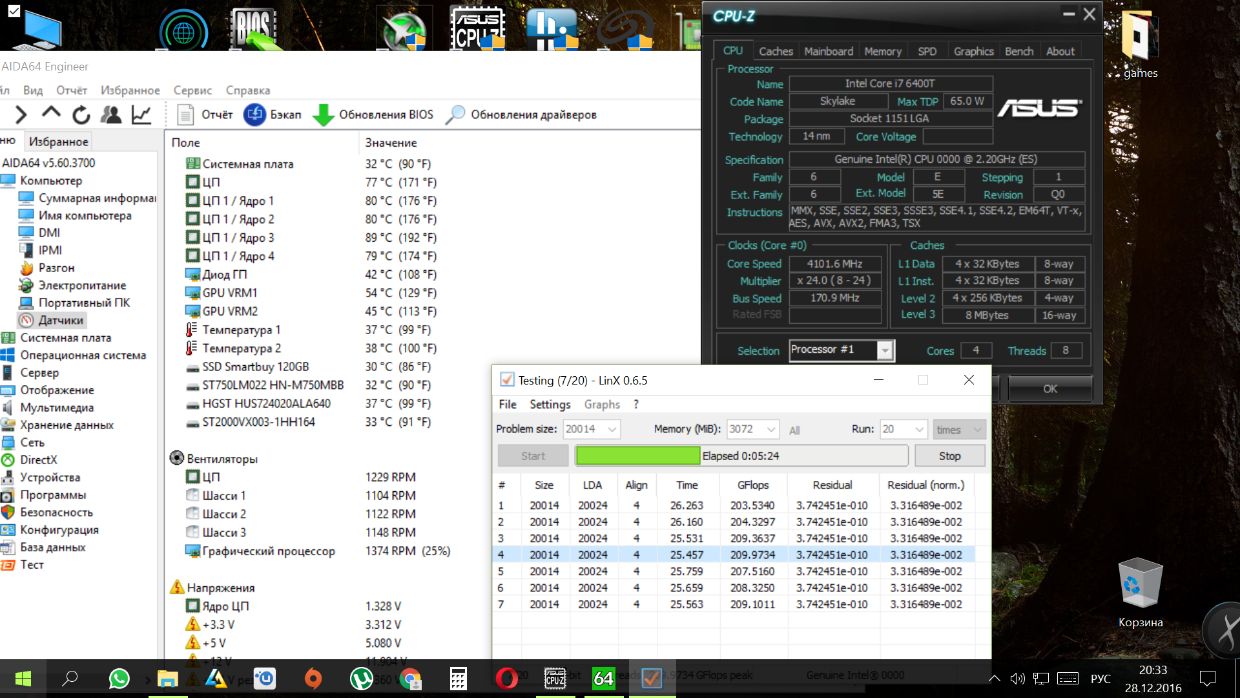1240x698 pixels.
Task: Open the Settings menu in LinX
Action: 550,405
